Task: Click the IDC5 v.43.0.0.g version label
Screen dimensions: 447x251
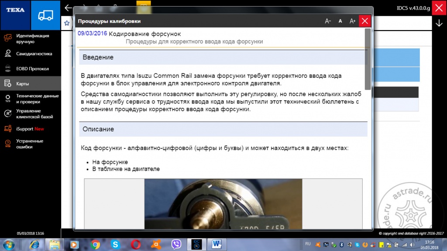Action: pos(413,8)
